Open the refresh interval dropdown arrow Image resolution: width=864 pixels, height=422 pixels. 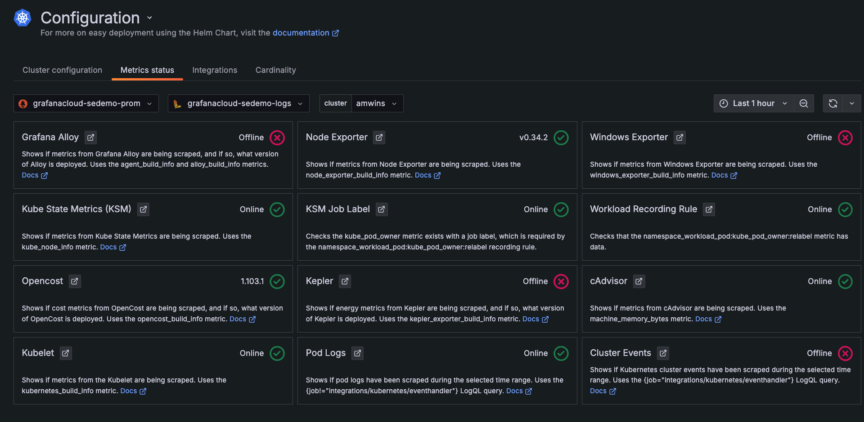pyautogui.click(x=852, y=103)
